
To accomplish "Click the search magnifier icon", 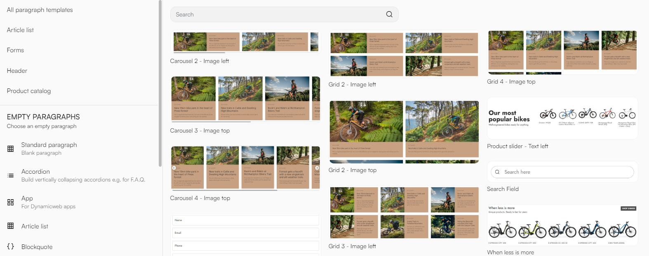I will pyautogui.click(x=389, y=14).
